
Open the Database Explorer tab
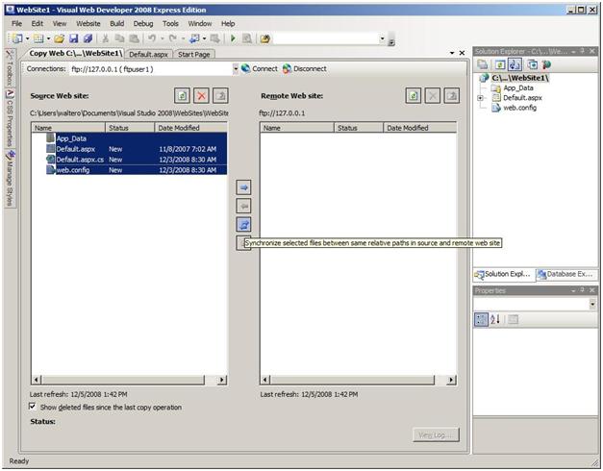566,275
